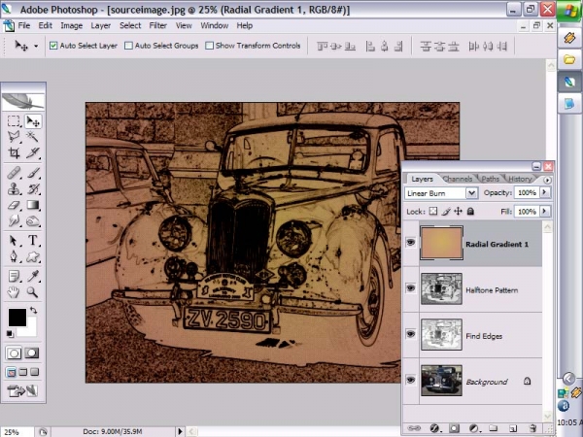Hide the Halftone Pattern layer

(x=410, y=288)
